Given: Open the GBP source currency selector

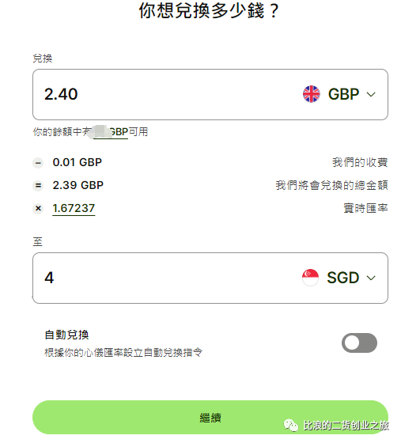Looking at the screenshot, I should [339, 94].
